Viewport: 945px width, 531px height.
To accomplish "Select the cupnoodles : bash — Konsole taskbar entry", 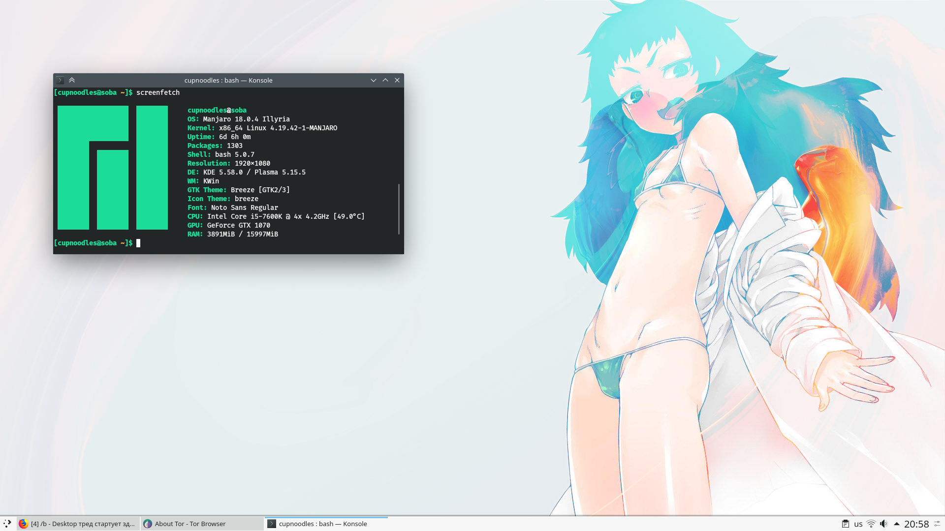I will (326, 524).
